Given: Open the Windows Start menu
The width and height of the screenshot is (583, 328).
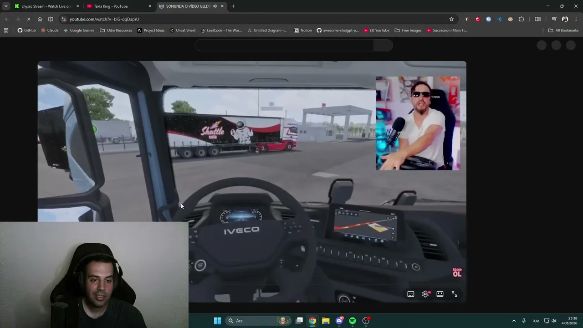Looking at the screenshot, I should click(x=217, y=321).
